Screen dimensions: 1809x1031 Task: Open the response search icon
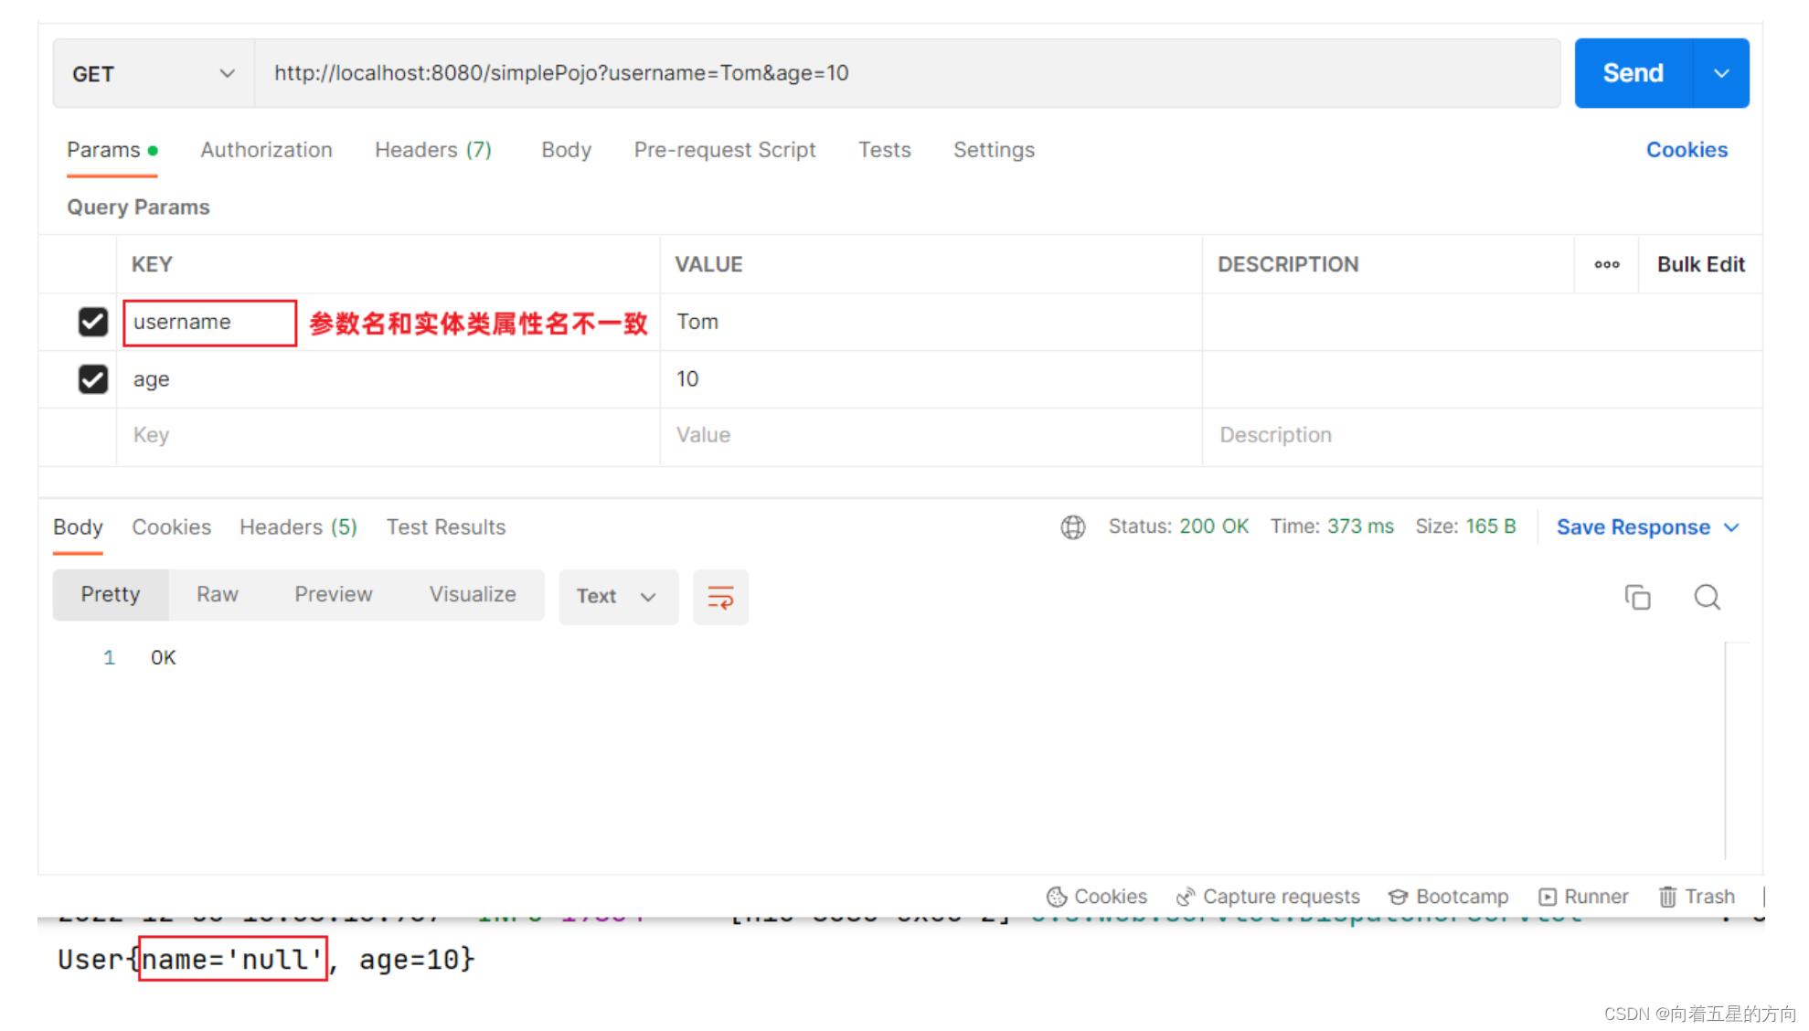click(1706, 596)
